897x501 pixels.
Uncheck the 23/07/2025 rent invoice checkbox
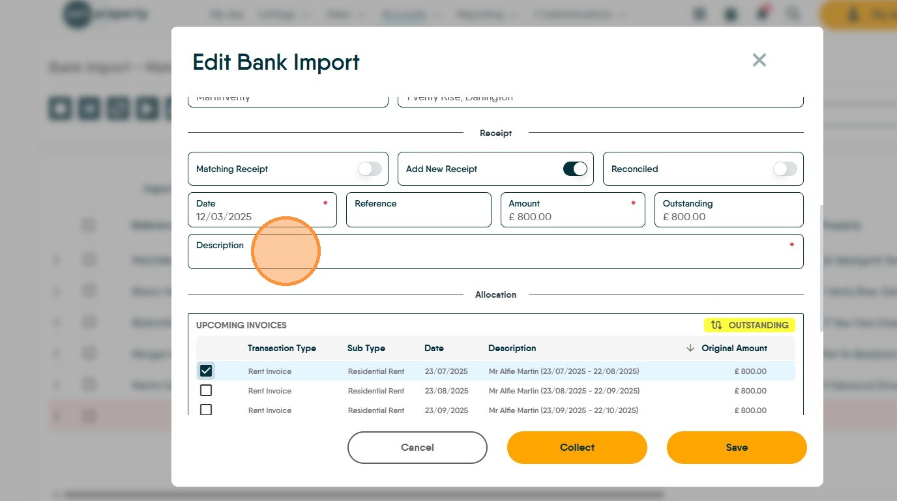coord(206,371)
